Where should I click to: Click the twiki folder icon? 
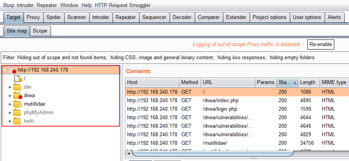coord(17,121)
